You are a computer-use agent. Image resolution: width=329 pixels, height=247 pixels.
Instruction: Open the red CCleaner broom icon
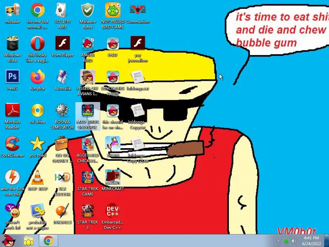(13, 144)
